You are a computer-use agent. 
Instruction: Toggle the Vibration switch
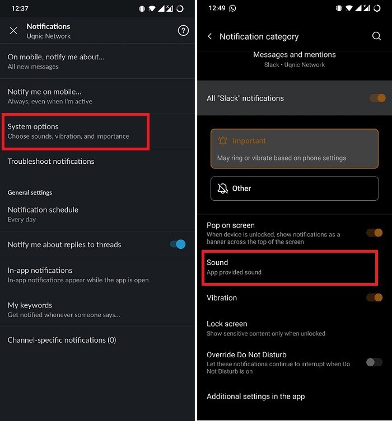coord(374,297)
